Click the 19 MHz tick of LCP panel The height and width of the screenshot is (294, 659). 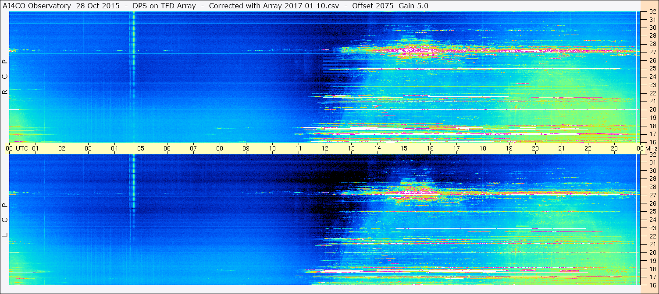pyautogui.click(x=652, y=260)
